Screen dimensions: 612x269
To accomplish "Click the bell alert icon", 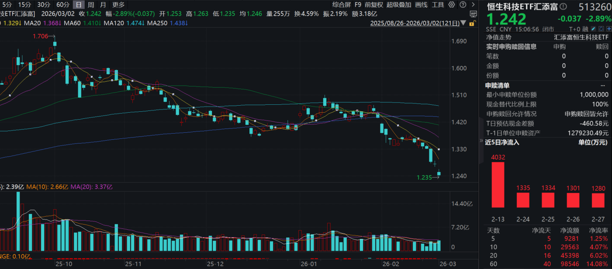I will pyautogui.click(x=602, y=29).
